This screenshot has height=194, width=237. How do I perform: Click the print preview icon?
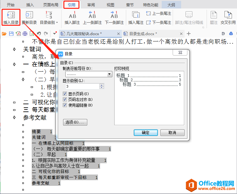32,34
